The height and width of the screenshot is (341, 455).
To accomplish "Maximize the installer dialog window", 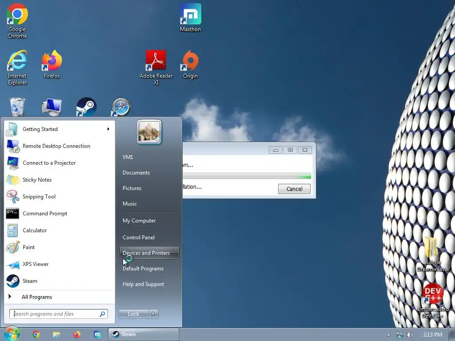I will (290, 150).
